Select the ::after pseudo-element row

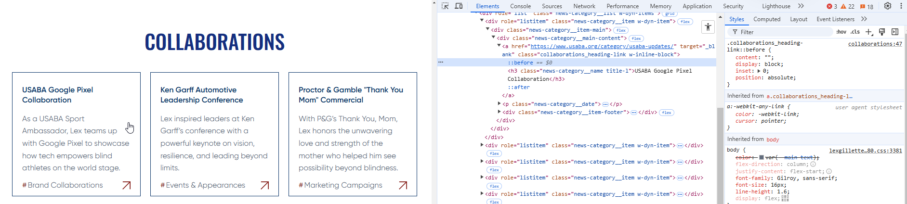pos(519,88)
